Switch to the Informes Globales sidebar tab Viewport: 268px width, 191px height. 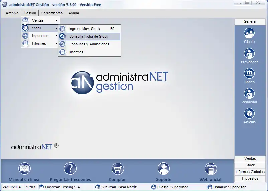tap(250, 172)
